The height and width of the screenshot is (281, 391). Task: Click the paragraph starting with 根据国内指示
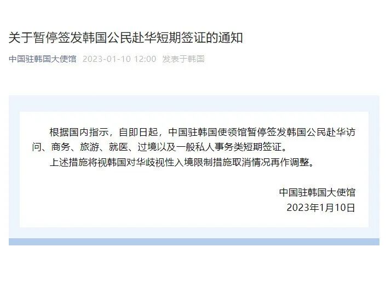(194, 139)
